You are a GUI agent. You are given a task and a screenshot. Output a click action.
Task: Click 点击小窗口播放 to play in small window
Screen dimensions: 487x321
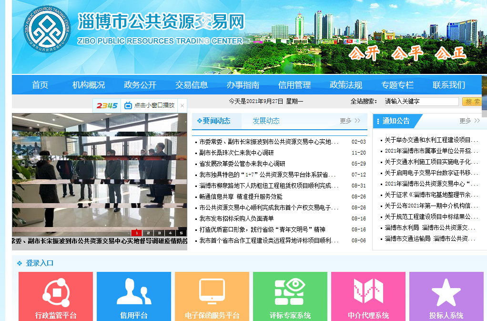pos(154,105)
